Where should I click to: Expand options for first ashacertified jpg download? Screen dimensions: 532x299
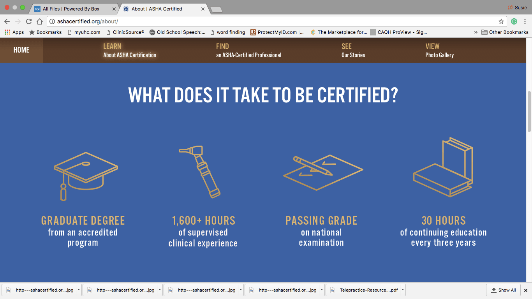pos(79,290)
